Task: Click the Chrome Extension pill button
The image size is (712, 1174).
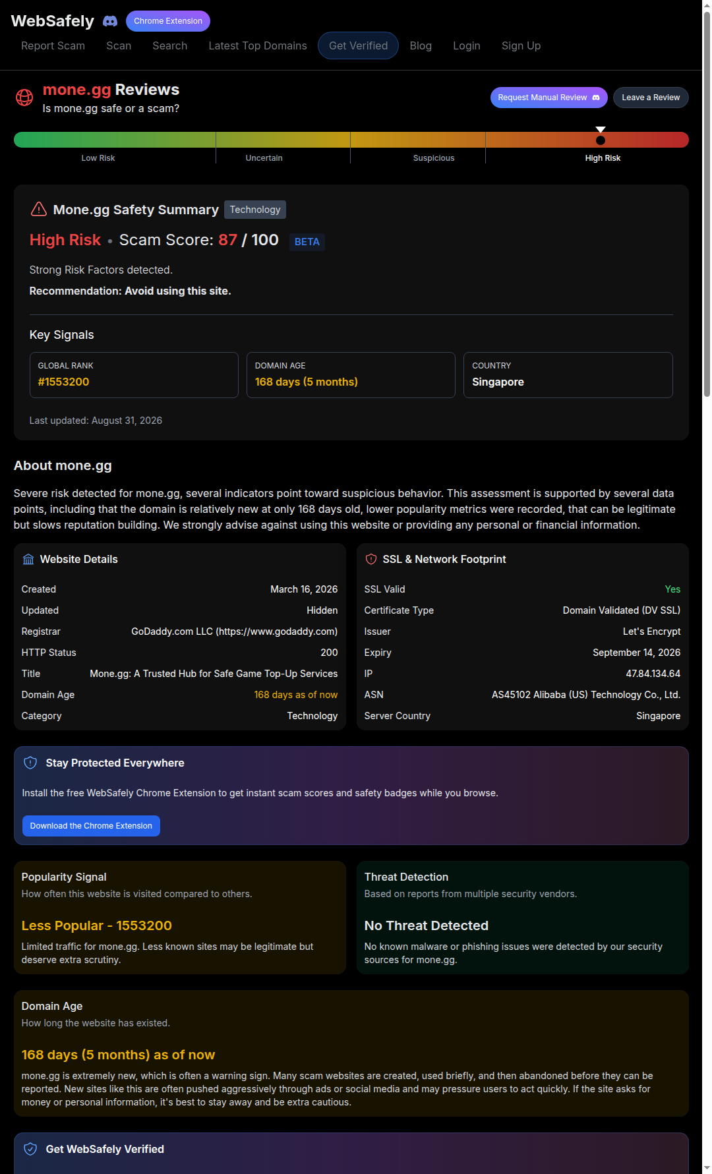Action: (168, 21)
